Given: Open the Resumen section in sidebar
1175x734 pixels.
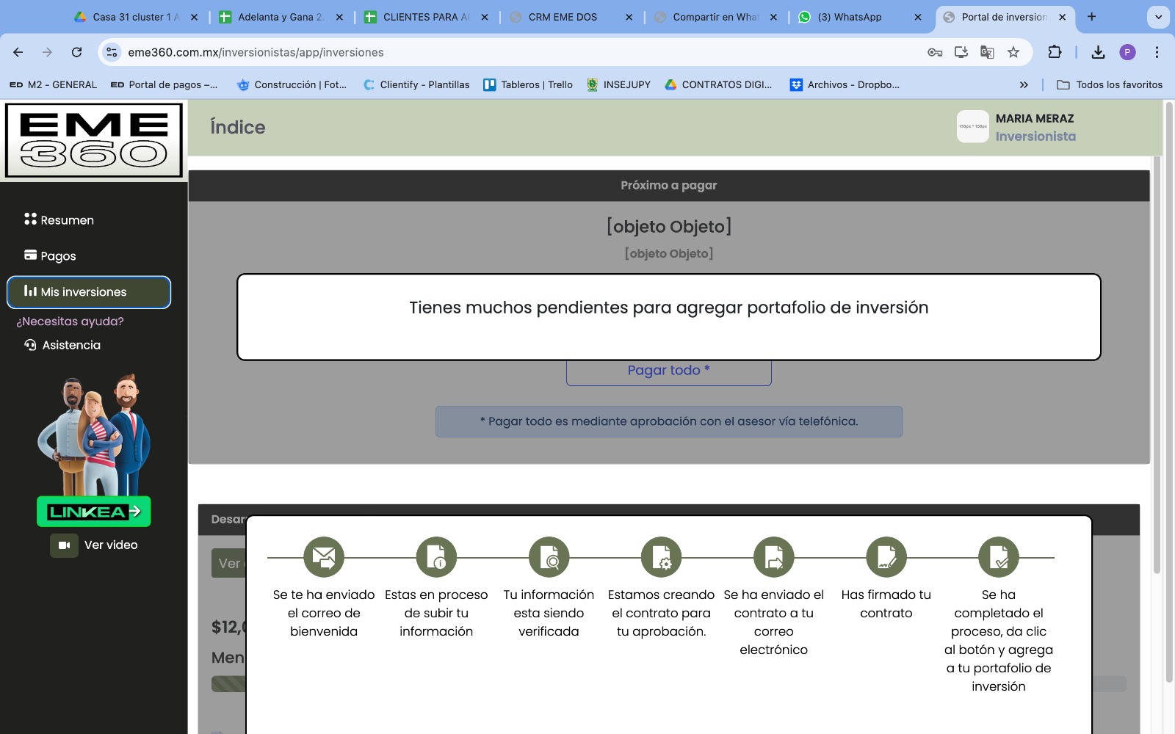Looking at the screenshot, I should point(66,220).
